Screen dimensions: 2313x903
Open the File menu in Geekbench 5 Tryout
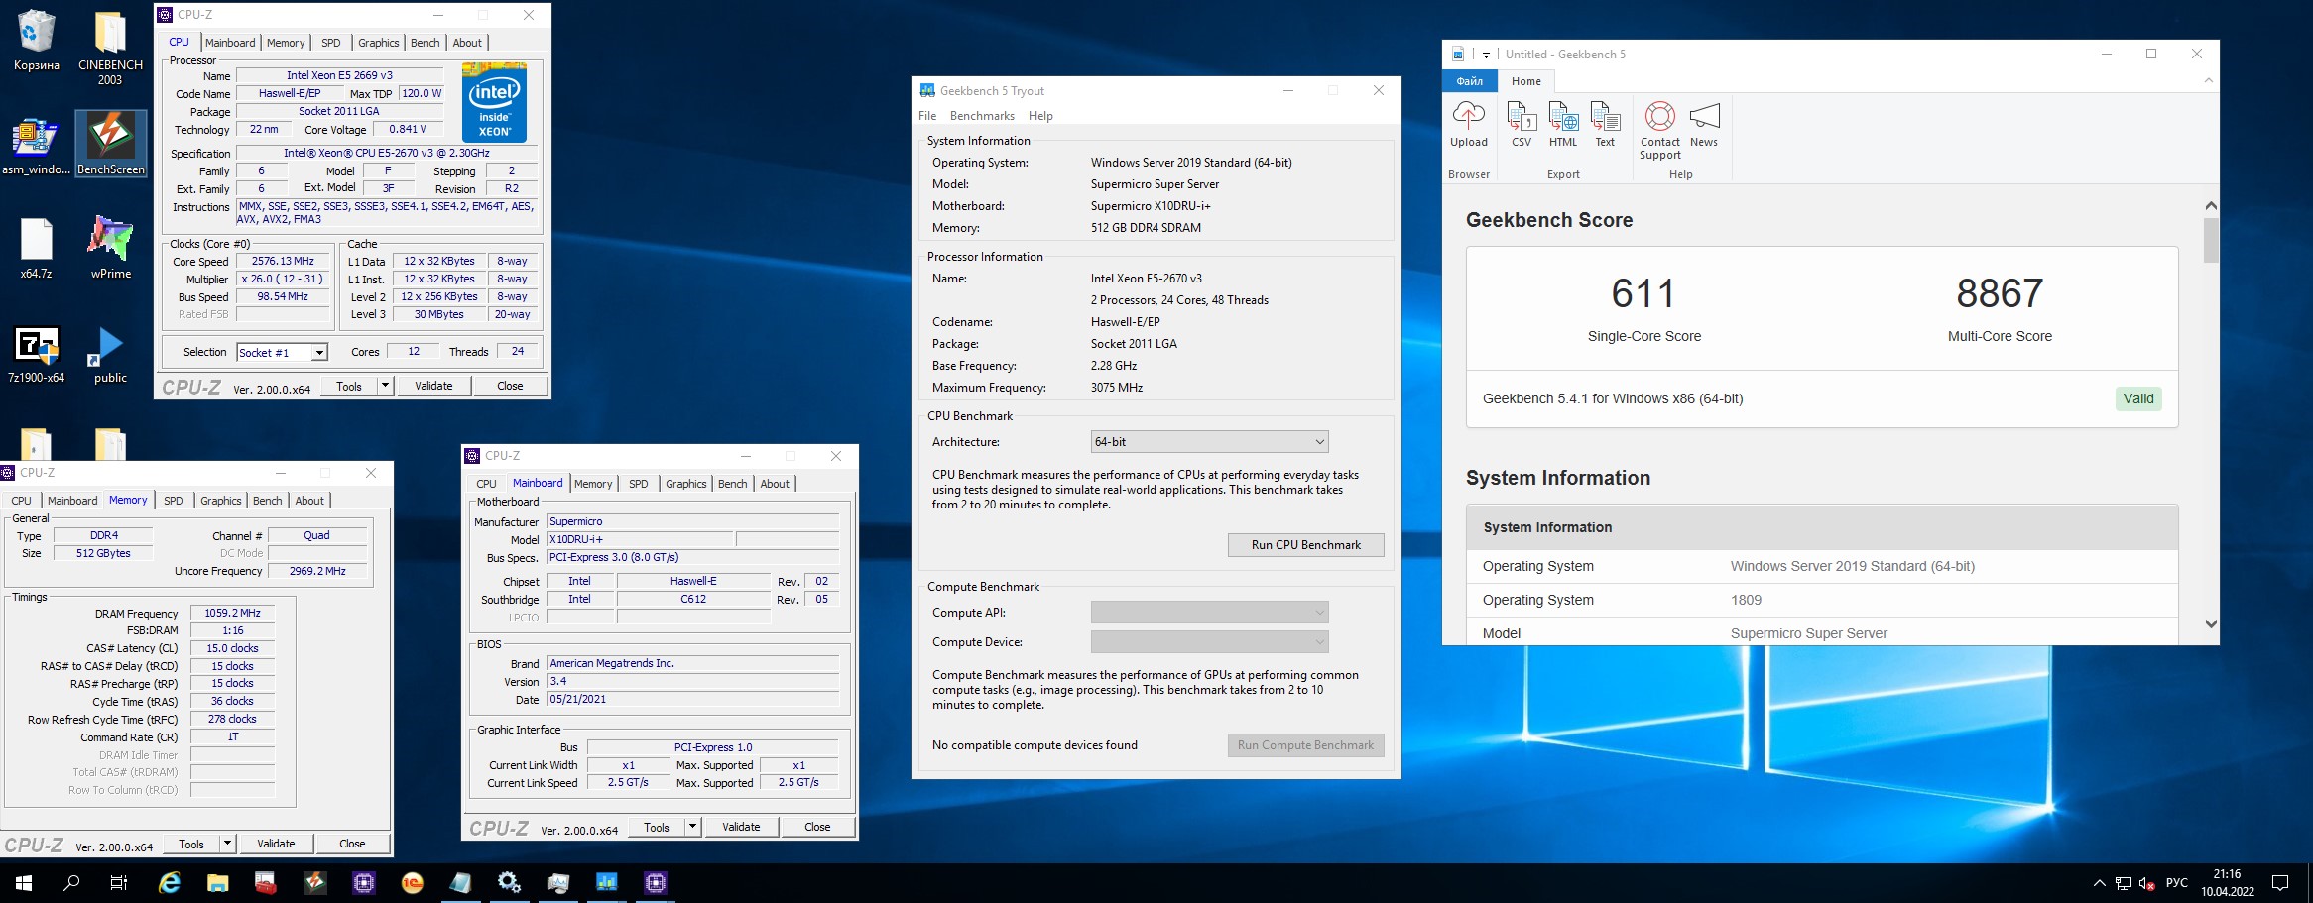(927, 116)
